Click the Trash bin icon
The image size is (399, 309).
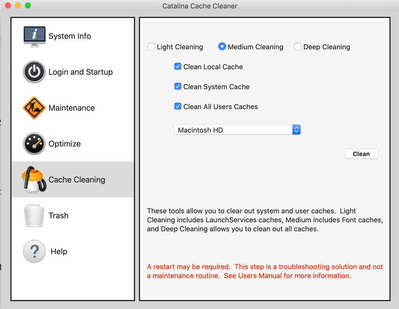pos(34,215)
